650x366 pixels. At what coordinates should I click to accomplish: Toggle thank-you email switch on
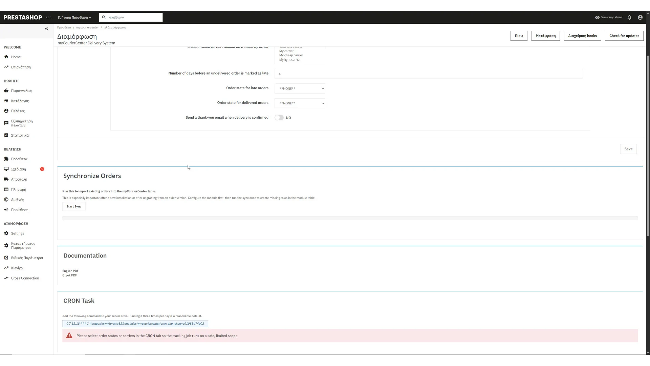tap(279, 118)
